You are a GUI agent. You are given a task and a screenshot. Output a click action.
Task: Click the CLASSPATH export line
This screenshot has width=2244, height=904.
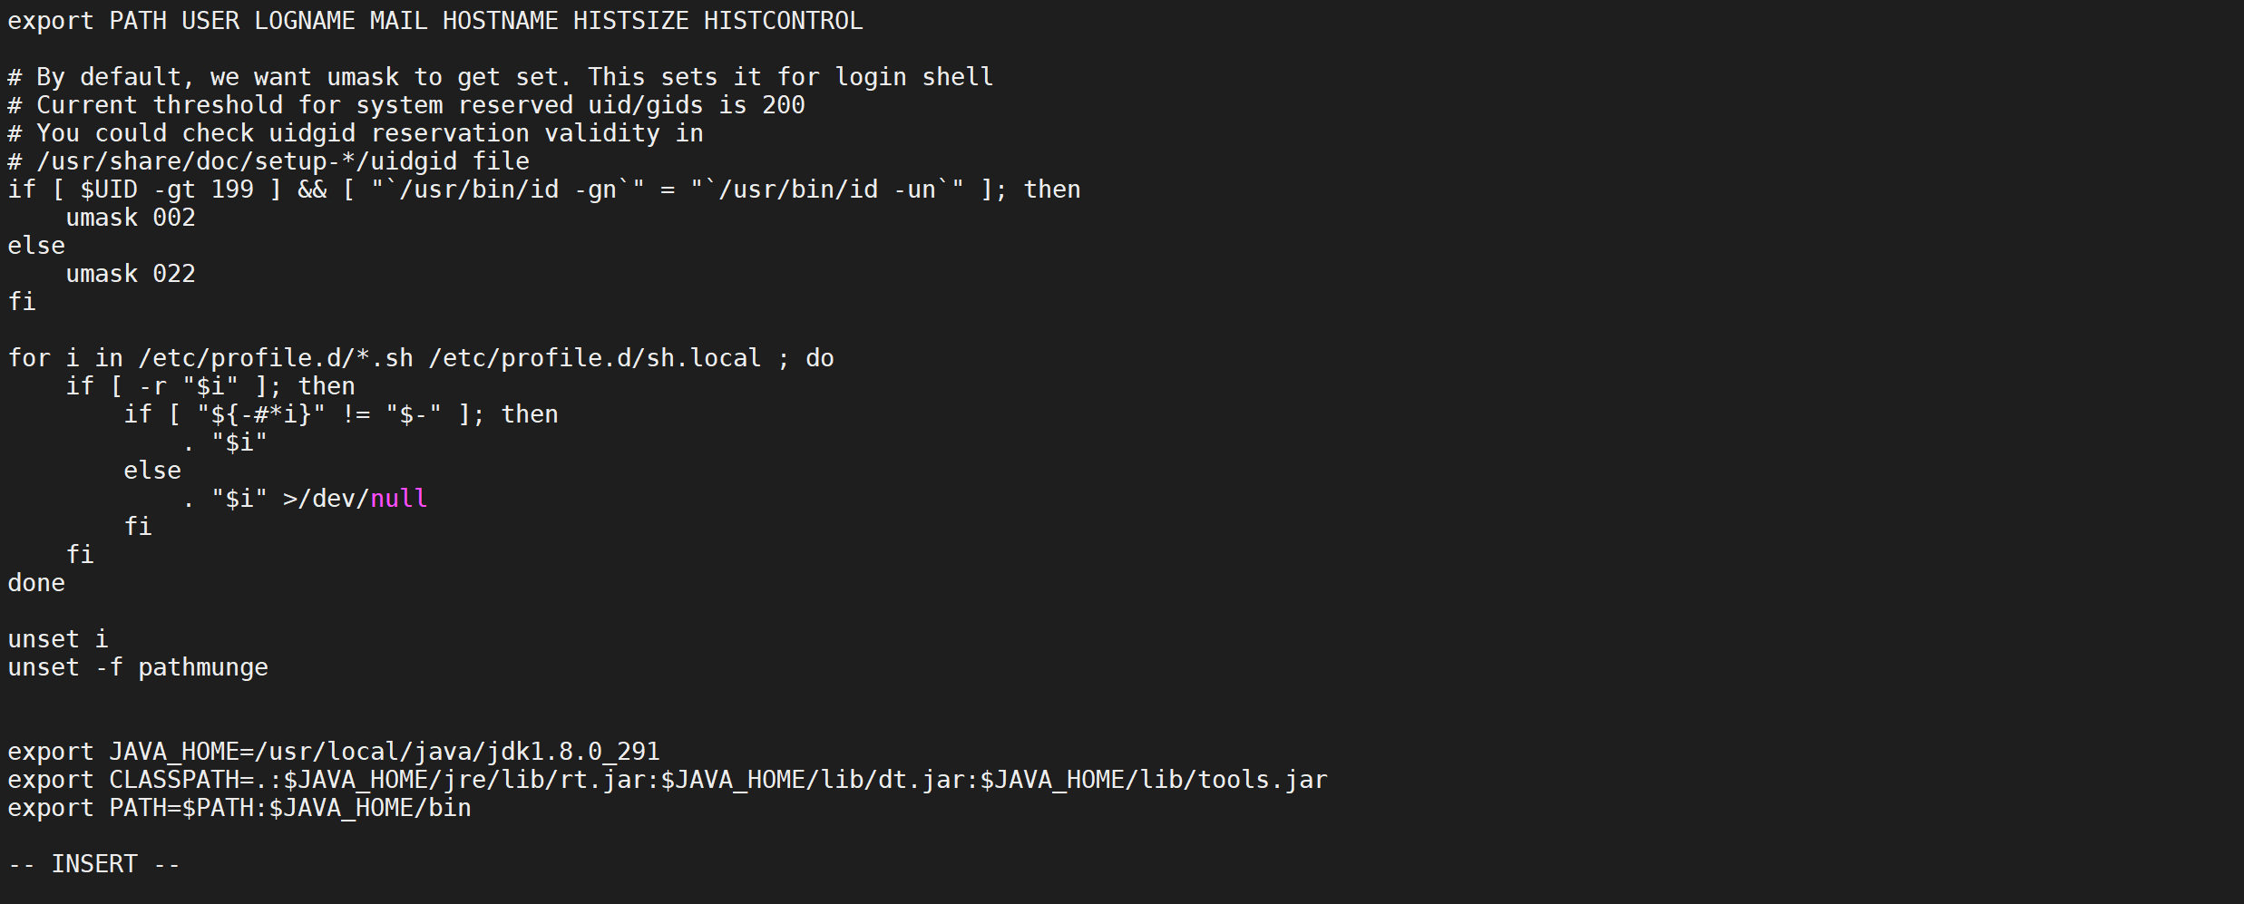[x=668, y=780]
